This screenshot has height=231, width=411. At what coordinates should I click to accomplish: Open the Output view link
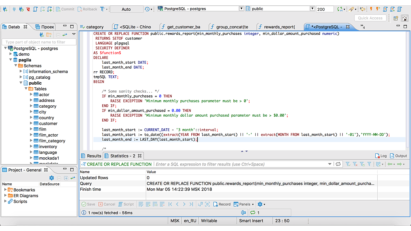pos(398,156)
